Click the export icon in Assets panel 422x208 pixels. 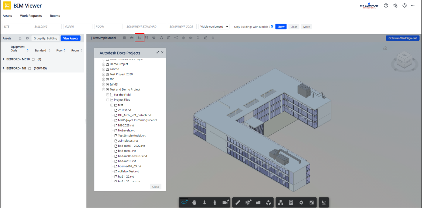tap(20, 38)
